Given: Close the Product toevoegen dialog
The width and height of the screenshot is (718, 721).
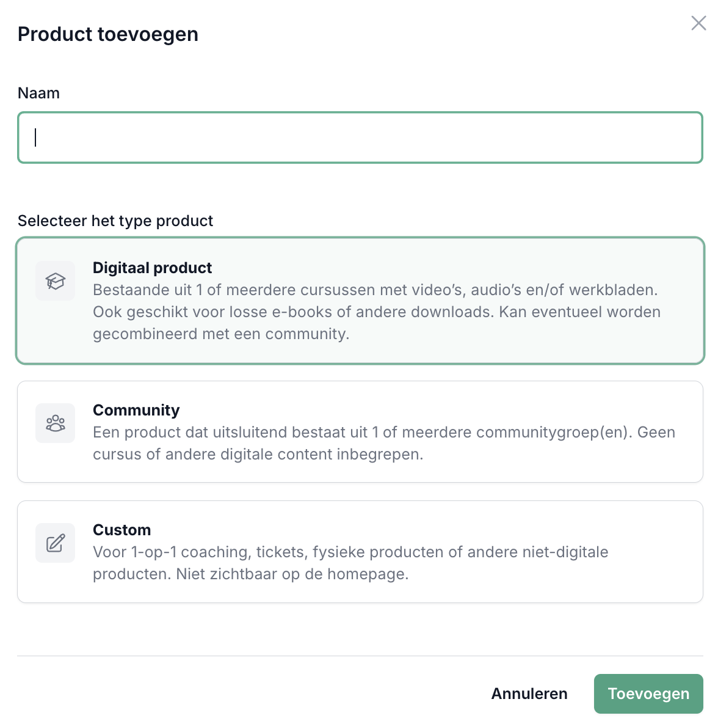Looking at the screenshot, I should [x=698, y=23].
